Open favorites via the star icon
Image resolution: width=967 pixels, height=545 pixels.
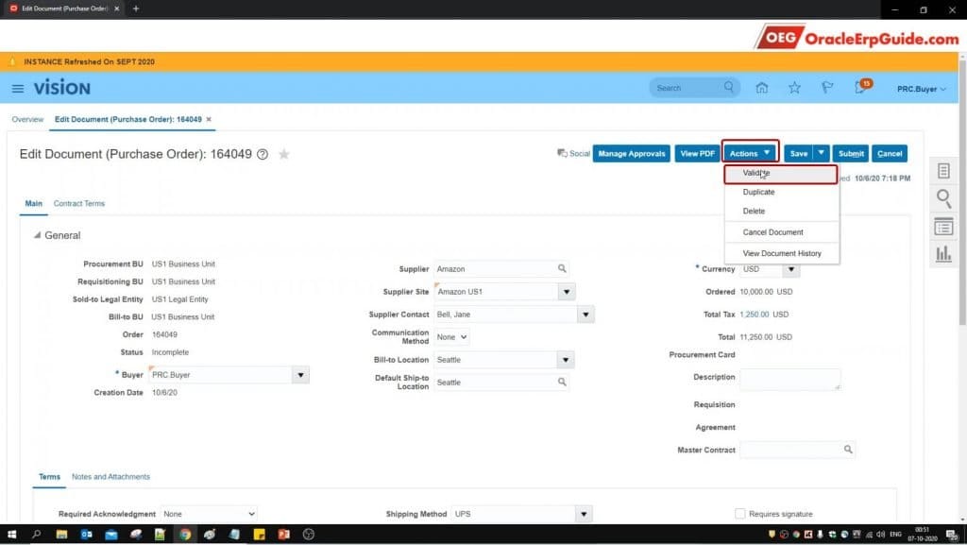tap(794, 87)
